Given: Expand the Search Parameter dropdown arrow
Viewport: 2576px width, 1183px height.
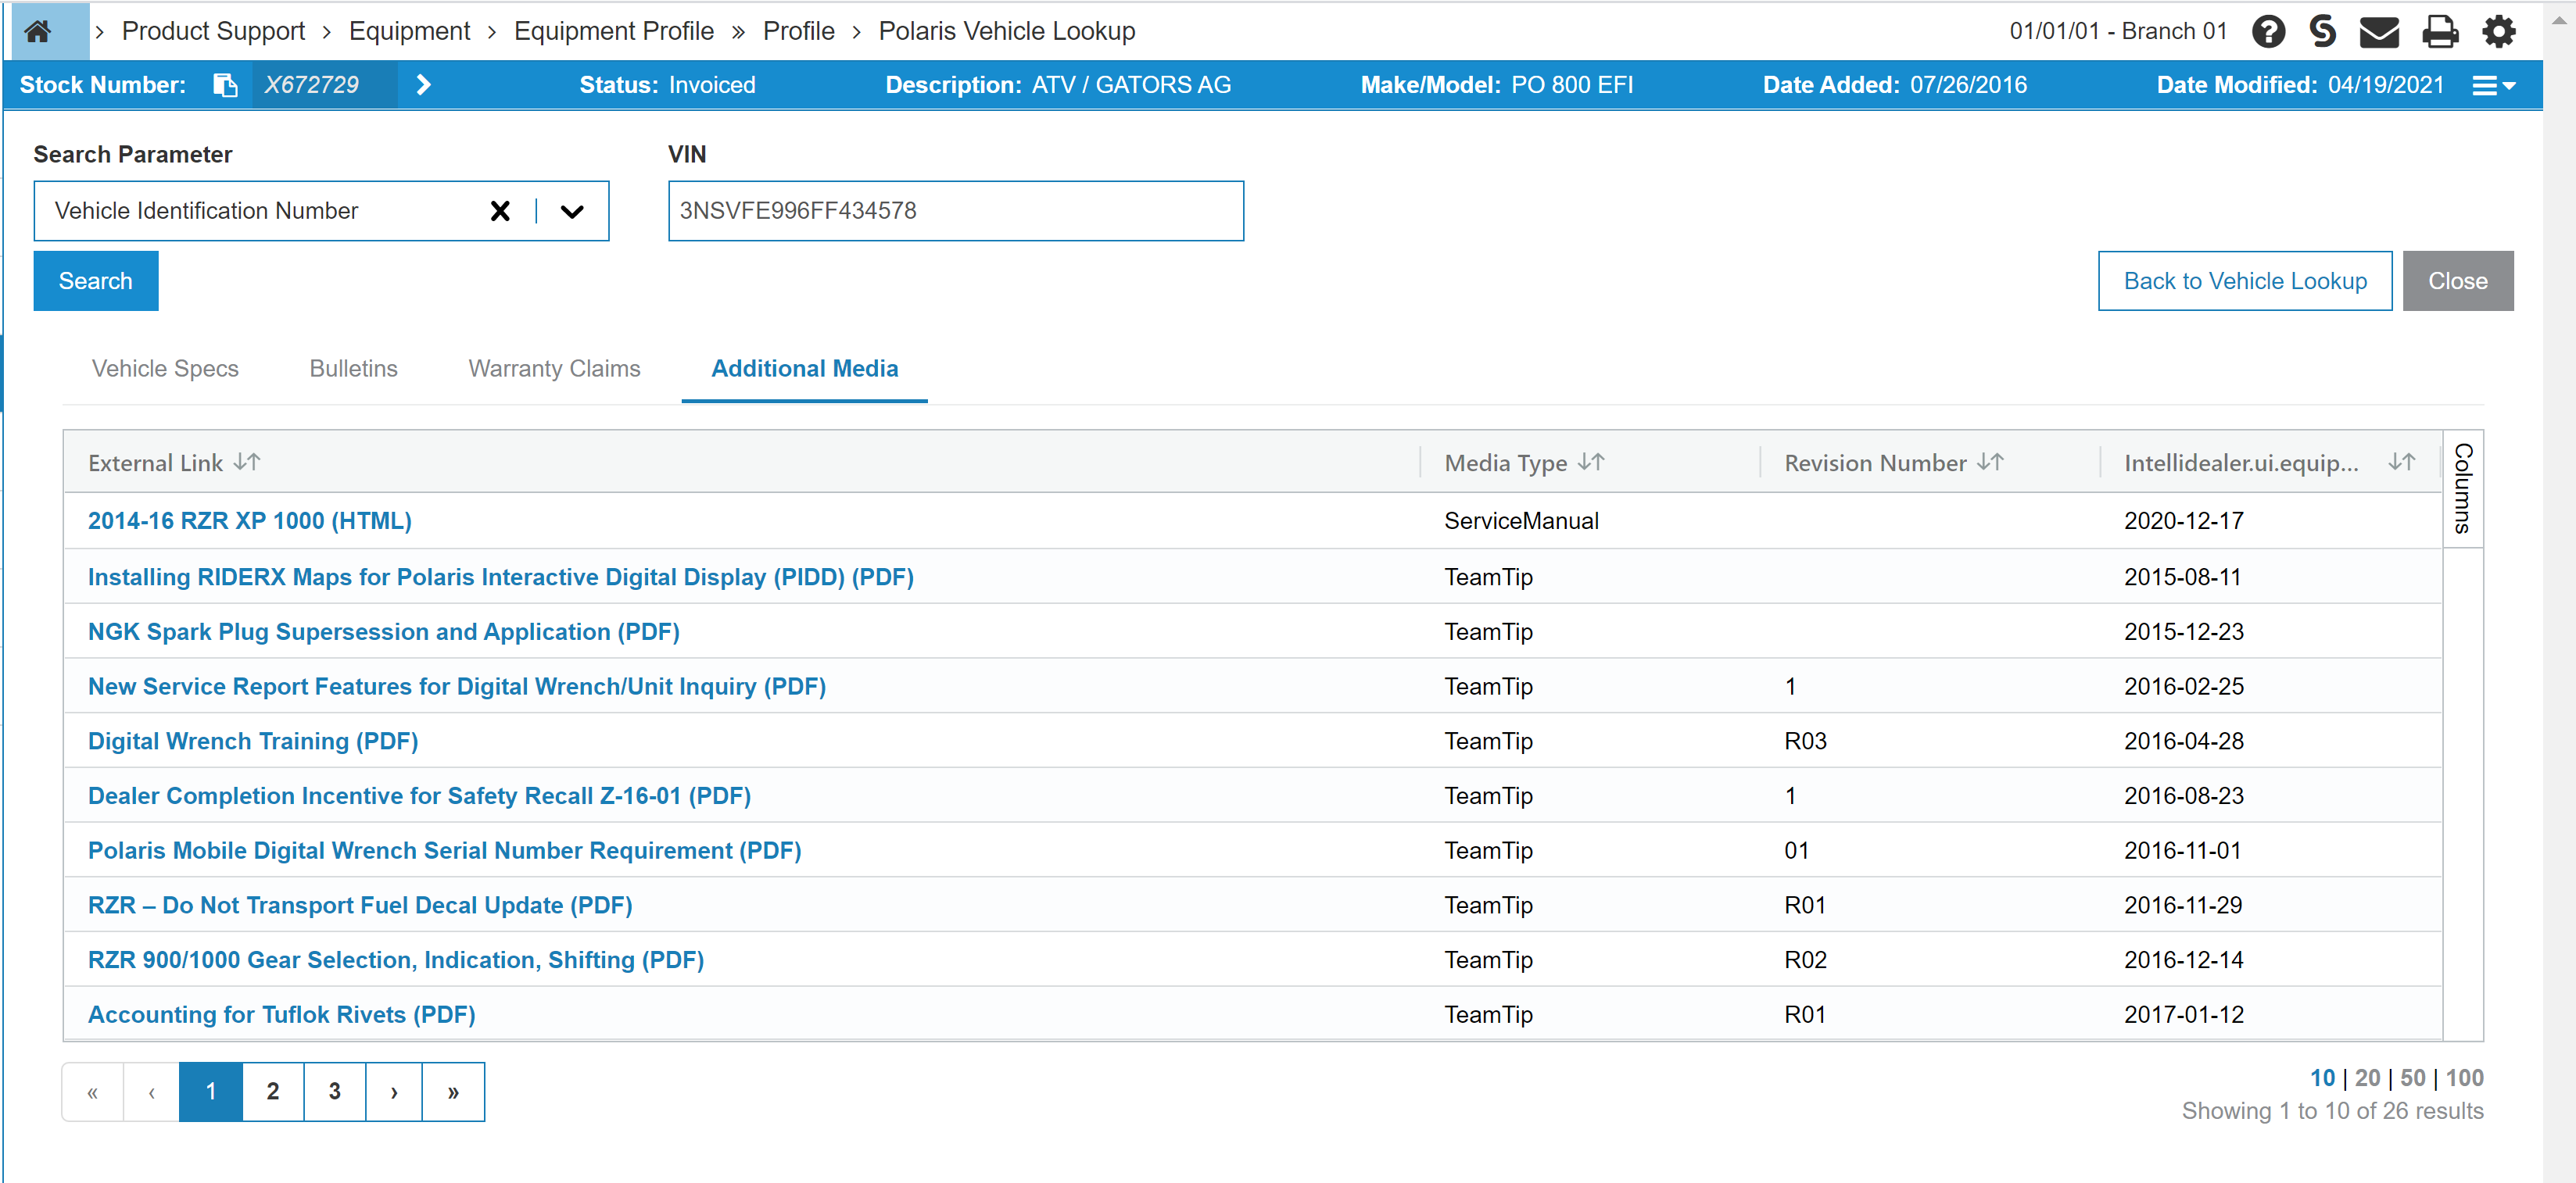Looking at the screenshot, I should pos(572,211).
